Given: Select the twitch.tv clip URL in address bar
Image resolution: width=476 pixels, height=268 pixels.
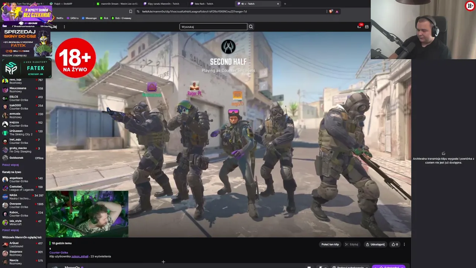Looking at the screenshot, I should click(x=194, y=12).
